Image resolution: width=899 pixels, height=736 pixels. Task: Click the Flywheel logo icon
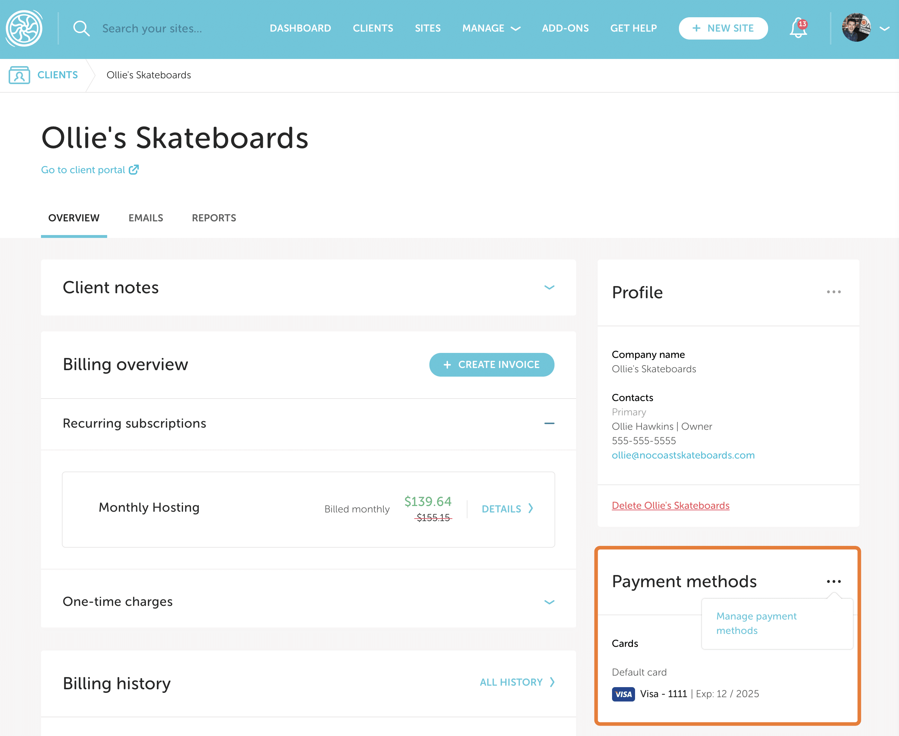(24, 28)
